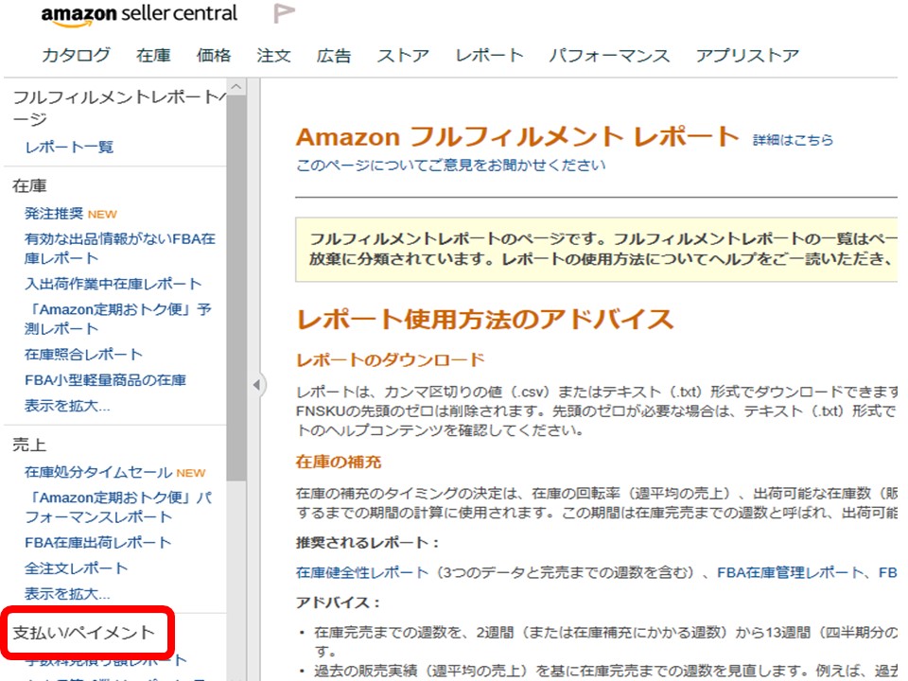908x681 pixels.
Task: Click the 売上 sidebar section heading
Action: [x=29, y=445]
